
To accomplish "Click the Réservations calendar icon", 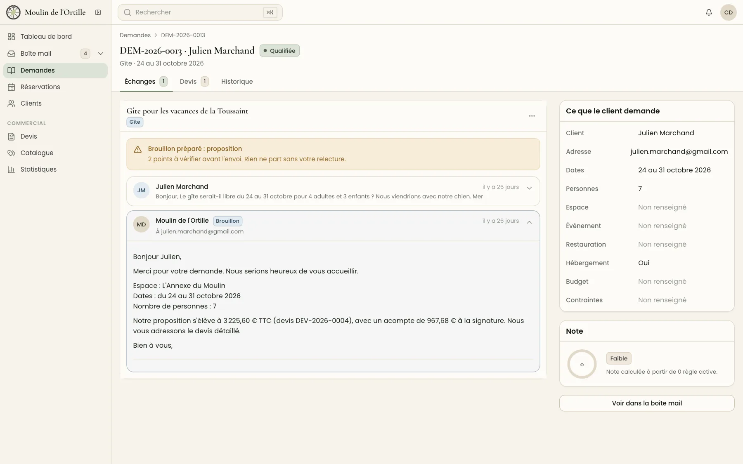I will point(12,87).
